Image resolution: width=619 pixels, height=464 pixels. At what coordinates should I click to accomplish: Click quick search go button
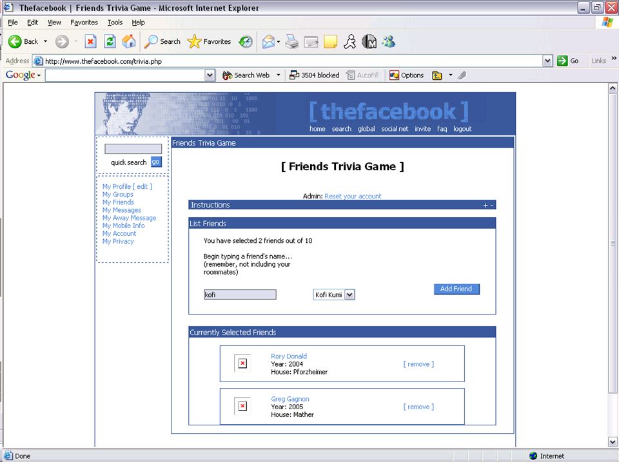coord(156,162)
